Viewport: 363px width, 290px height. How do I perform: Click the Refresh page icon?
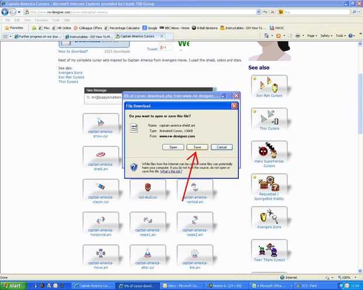point(265,12)
